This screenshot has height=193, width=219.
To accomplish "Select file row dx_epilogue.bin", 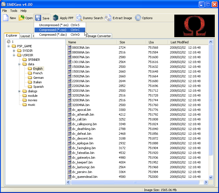I will click(137, 143).
